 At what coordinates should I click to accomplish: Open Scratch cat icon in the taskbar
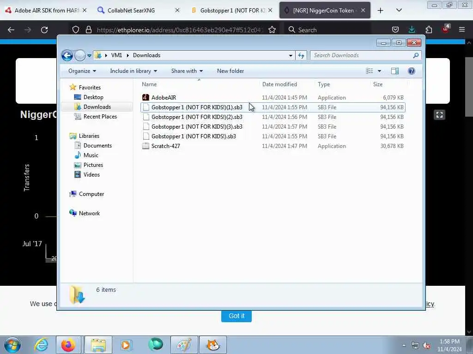coord(213,345)
